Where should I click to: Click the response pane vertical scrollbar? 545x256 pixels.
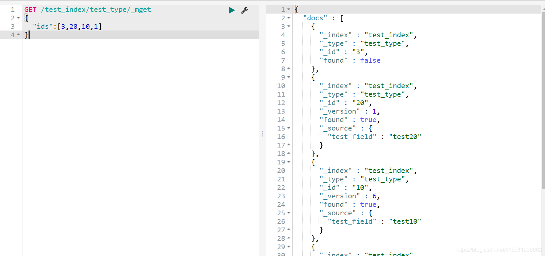point(543,101)
